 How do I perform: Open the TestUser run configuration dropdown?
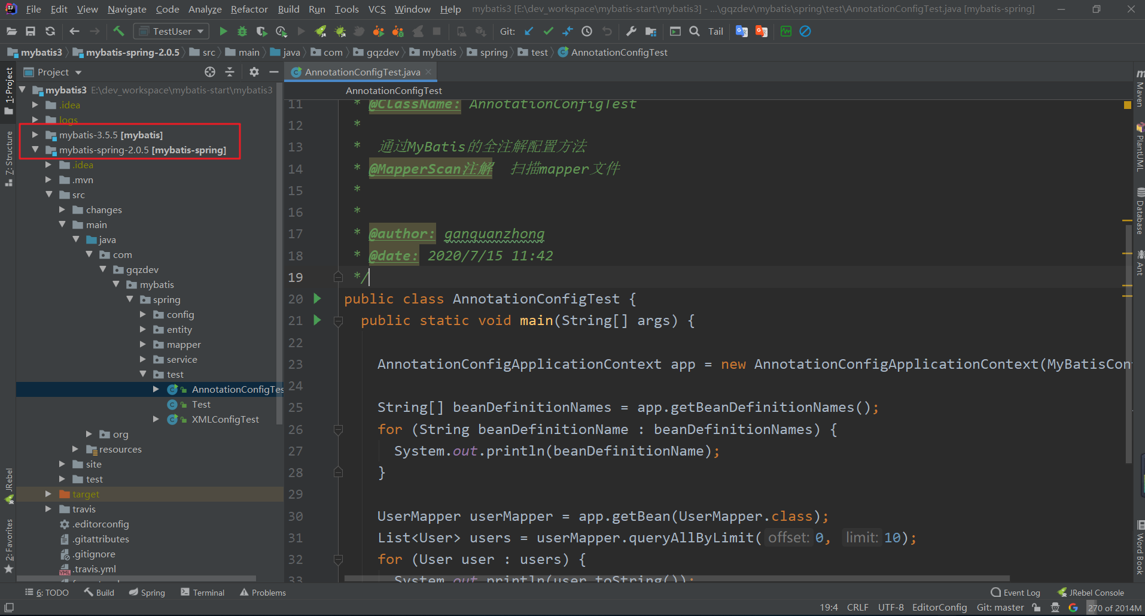[x=171, y=31]
